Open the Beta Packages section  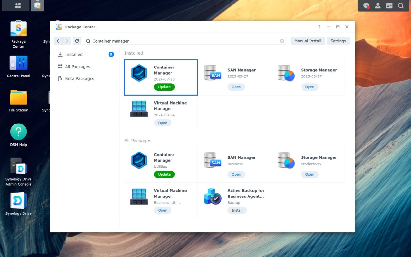[79, 78]
